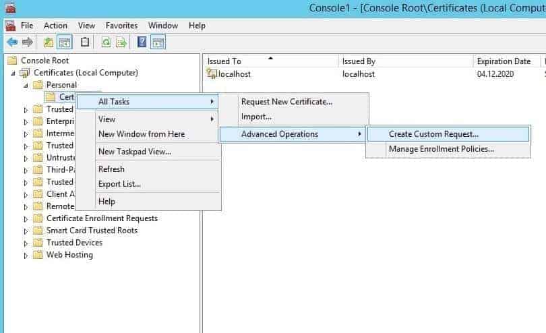Click the Refresh toolbar icon
Screen dimensions: 546x333
pos(106,42)
